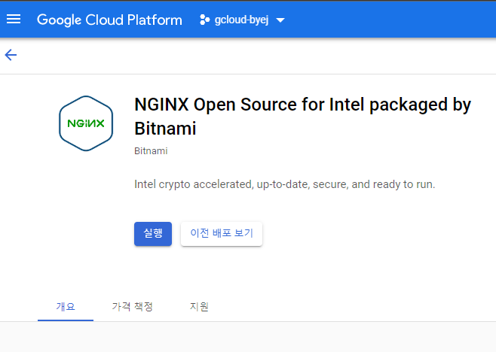Expand project dropdown arrow
The width and height of the screenshot is (496, 352).
point(280,20)
